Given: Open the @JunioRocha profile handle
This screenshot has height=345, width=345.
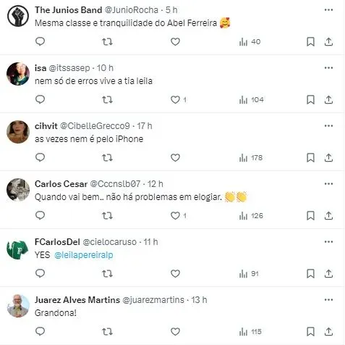Looking at the screenshot, I should [x=132, y=10].
